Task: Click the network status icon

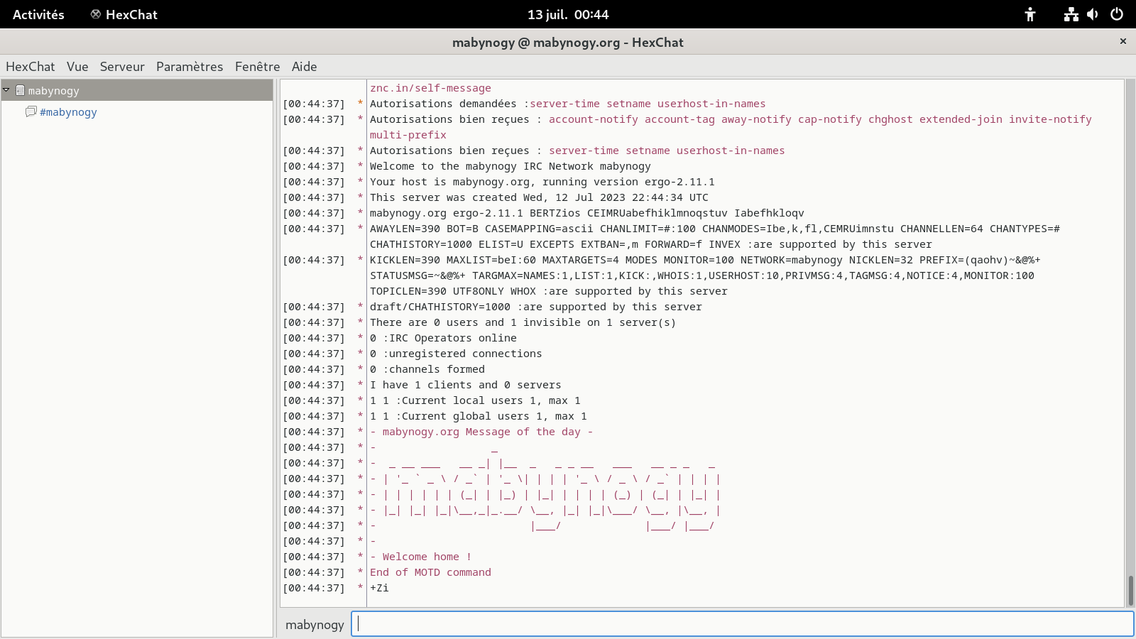Action: pos(1071,14)
